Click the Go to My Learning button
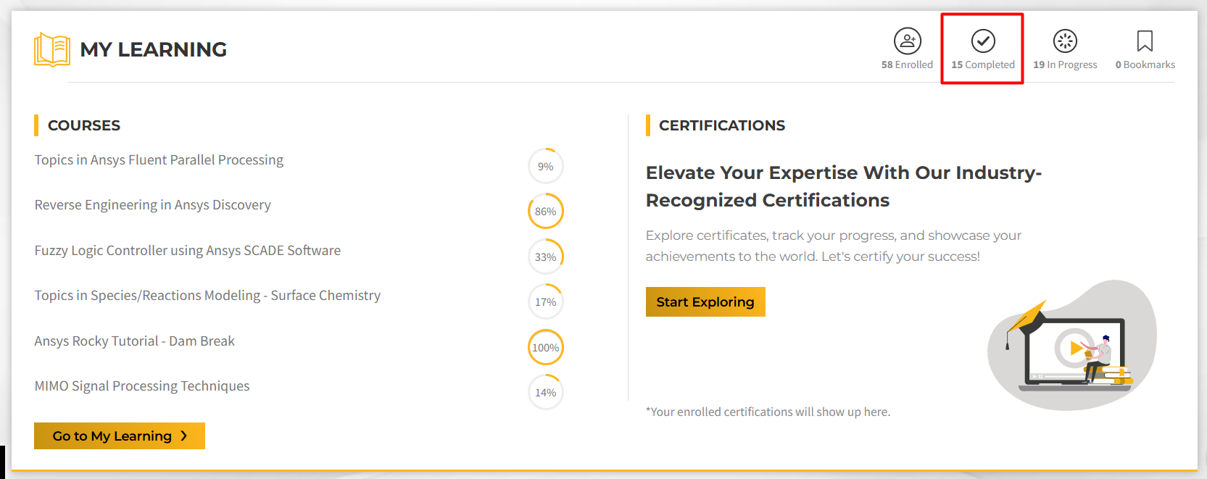The image size is (1207, 479). click(x=120, y=436)
